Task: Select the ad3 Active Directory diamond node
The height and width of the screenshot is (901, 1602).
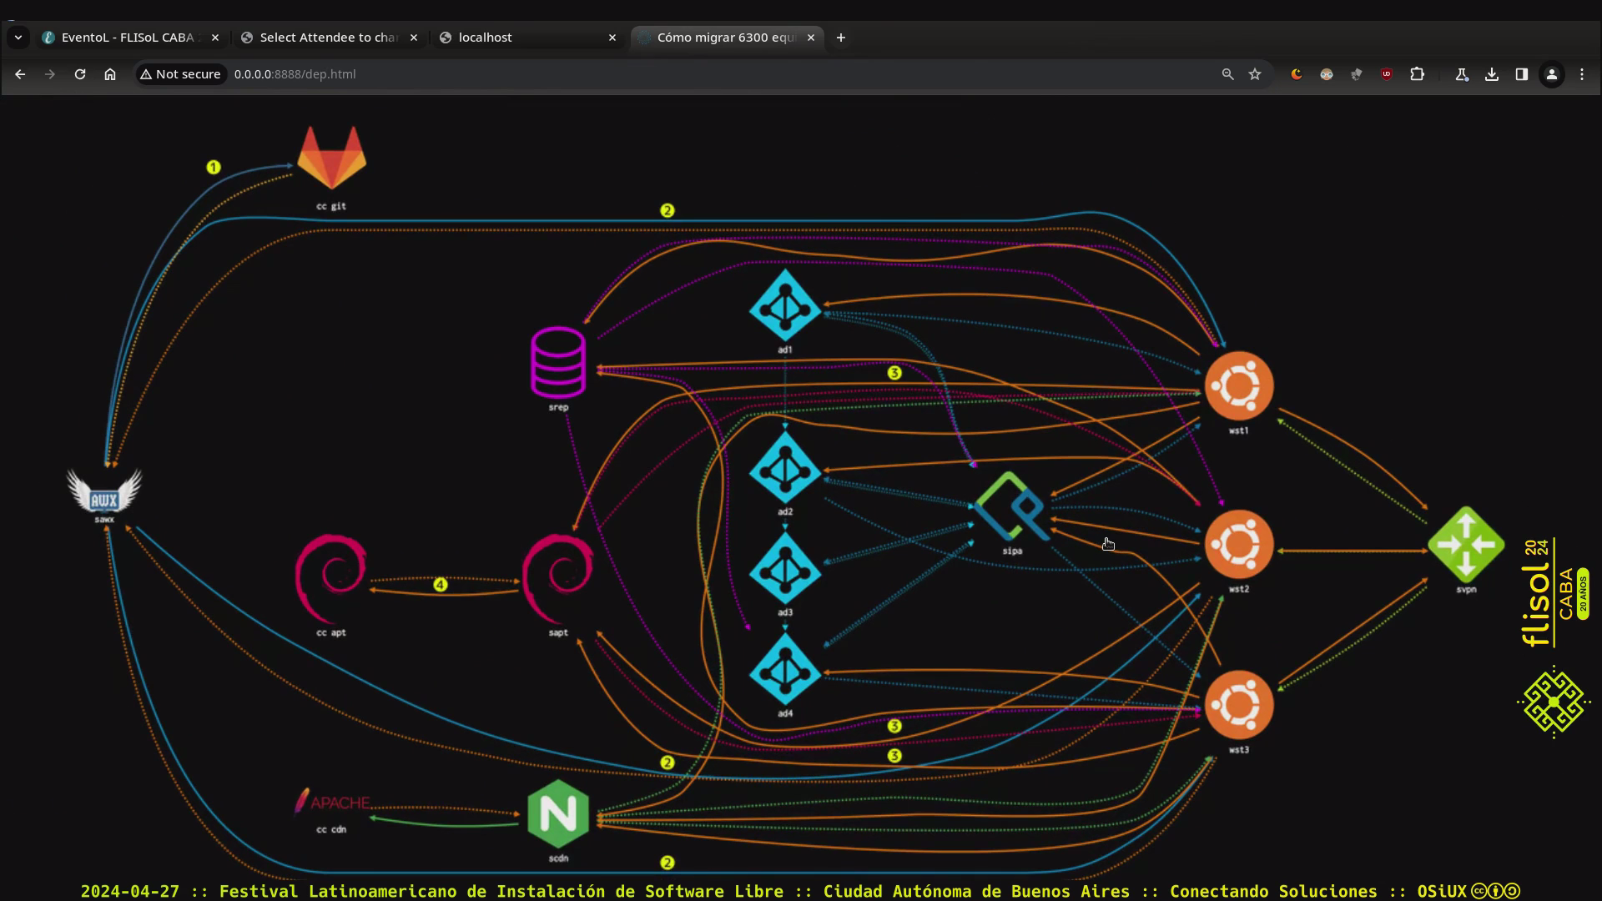Action: coord(784,569)
